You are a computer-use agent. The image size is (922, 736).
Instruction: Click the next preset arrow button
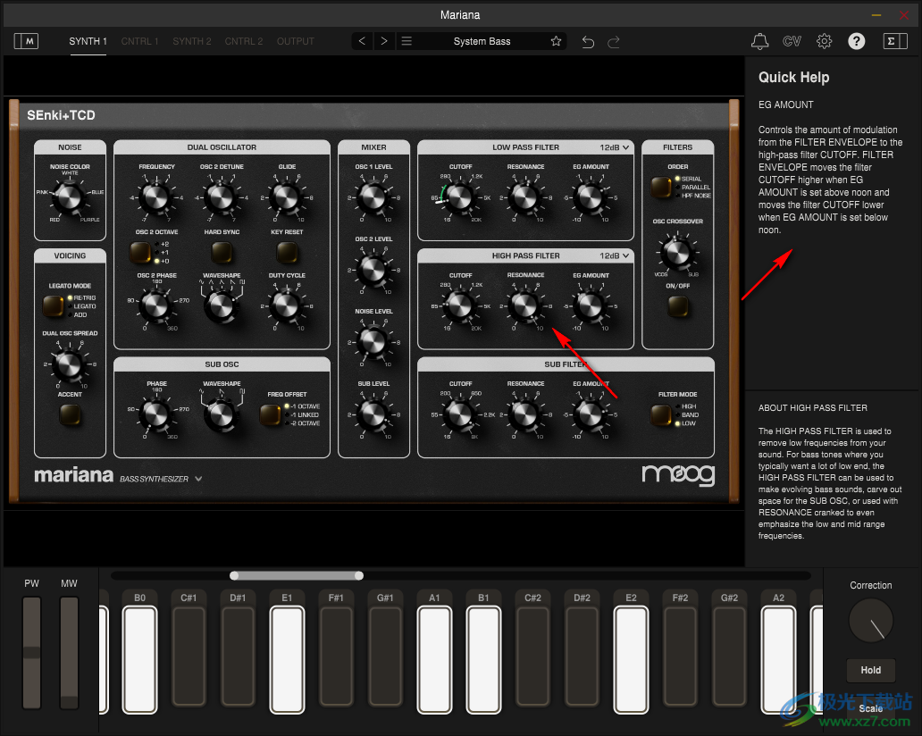pos(383,40)
